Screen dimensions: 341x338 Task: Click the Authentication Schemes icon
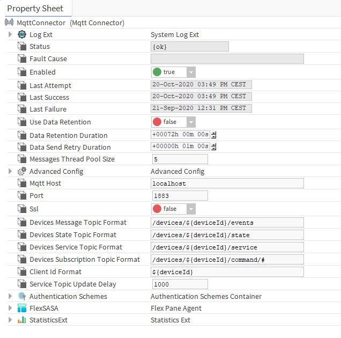[22, 296]
